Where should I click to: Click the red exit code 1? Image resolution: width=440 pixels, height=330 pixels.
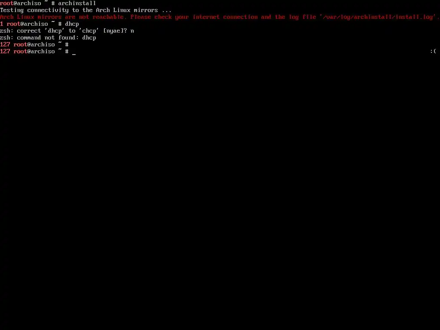click(2, 24)
